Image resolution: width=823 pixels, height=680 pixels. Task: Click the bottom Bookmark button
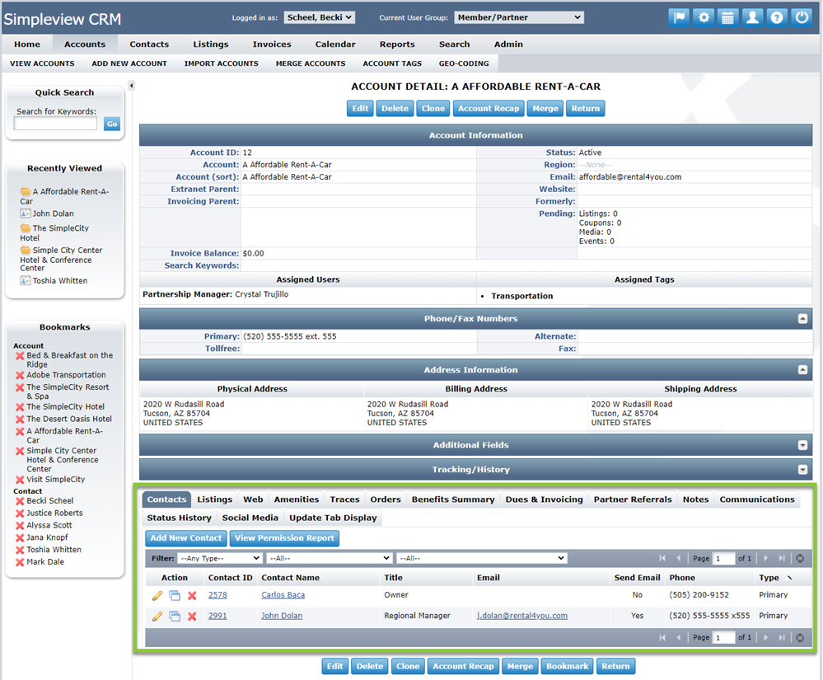pyautogui.click(x=567, y=666)
